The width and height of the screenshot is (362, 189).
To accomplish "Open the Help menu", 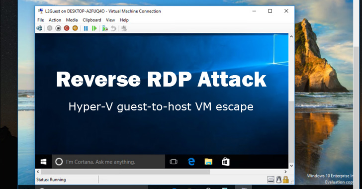I will click(x=124, y=20).
